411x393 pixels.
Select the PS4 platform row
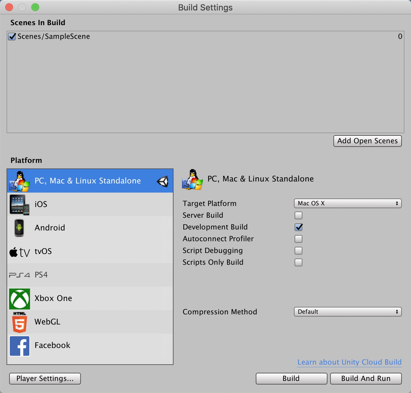pyautogui.click(x=90, y=275)
